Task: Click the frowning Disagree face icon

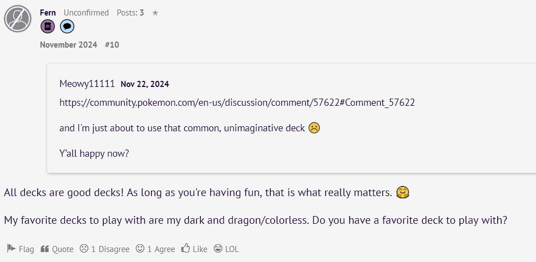Action: point(84,248)
